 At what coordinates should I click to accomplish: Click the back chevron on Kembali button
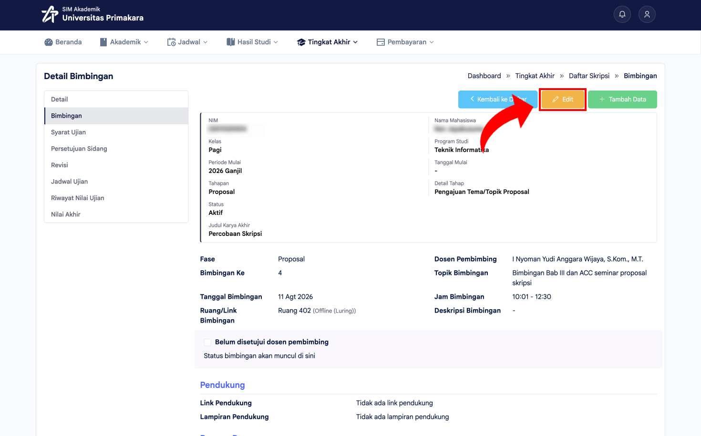(472, 99)
